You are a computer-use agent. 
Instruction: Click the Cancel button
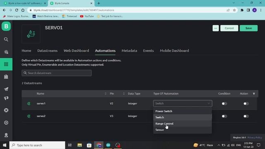[229, 28]
